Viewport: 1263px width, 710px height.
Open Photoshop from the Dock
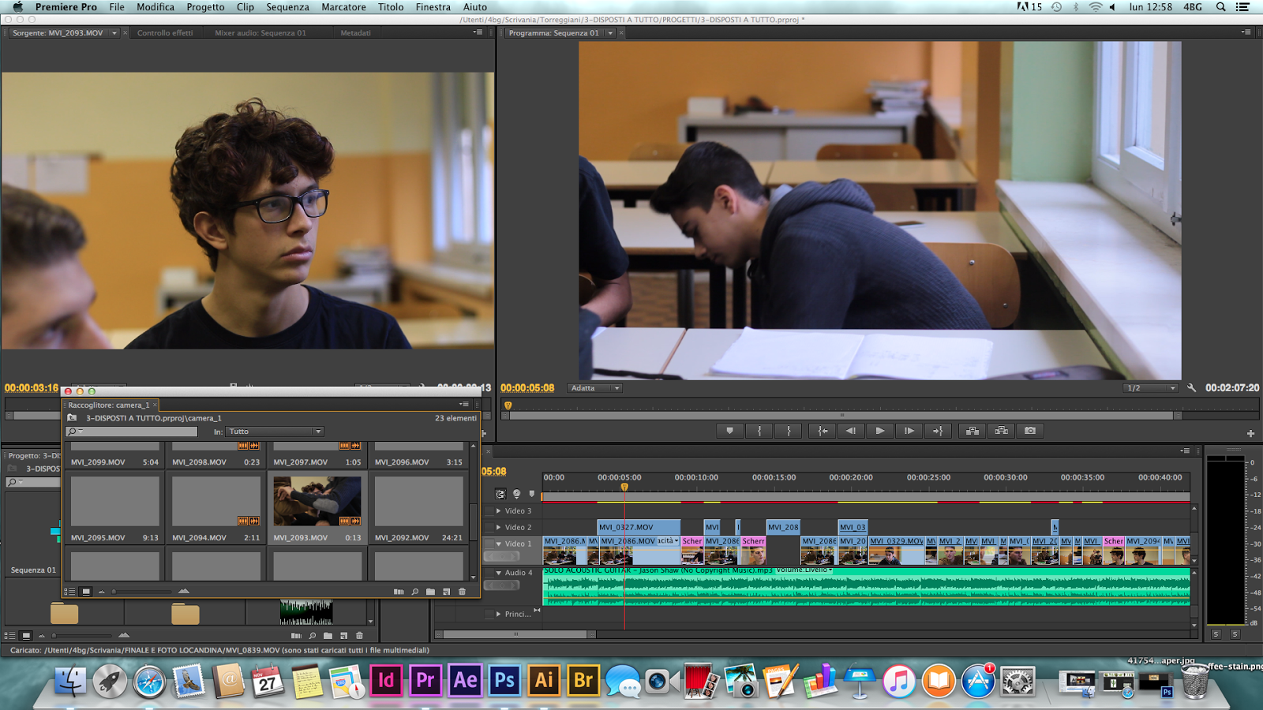tap(504, 680)
